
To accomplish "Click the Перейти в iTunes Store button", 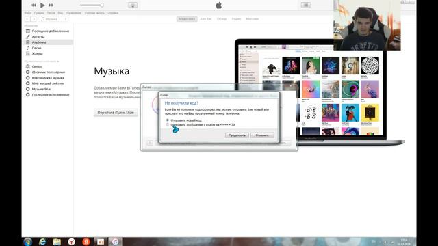I will click(116, 113).
